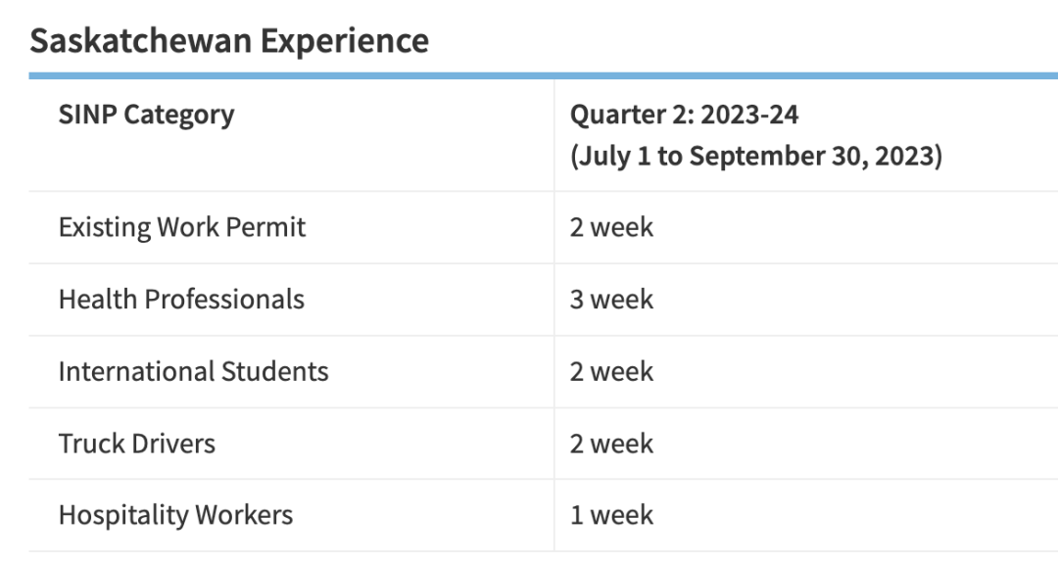
Task: Select the Truck Drivers category
Action: [x=136, y=443]
